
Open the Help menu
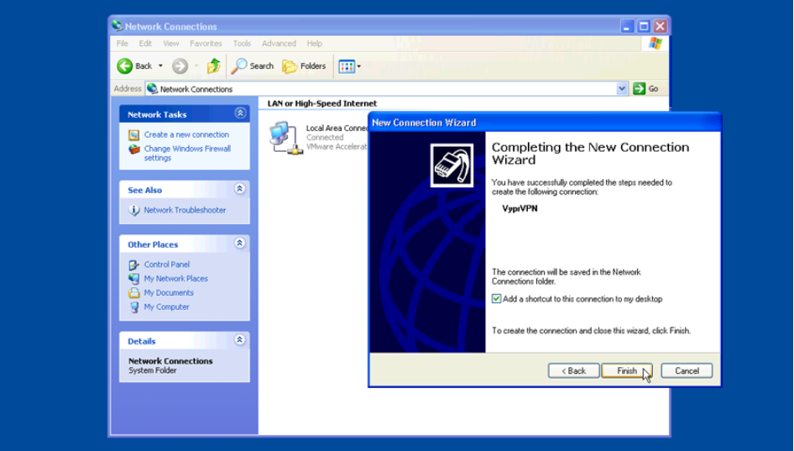click(x=314, y=44)
